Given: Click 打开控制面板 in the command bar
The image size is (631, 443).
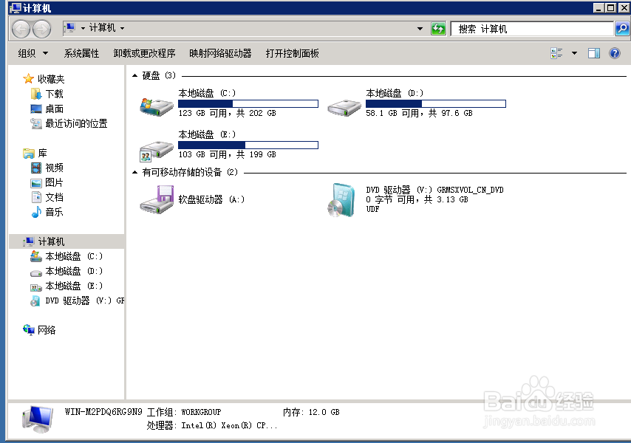Looking at the screenshot, I should 292,53.
